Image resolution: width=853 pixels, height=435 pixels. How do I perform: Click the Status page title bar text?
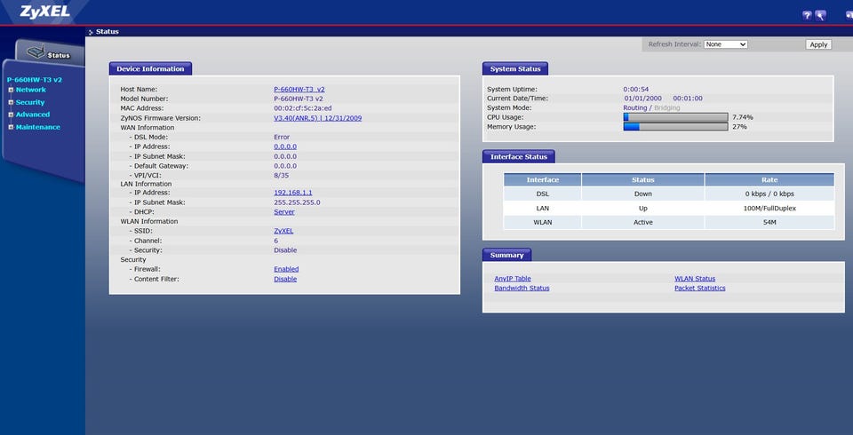108,32
